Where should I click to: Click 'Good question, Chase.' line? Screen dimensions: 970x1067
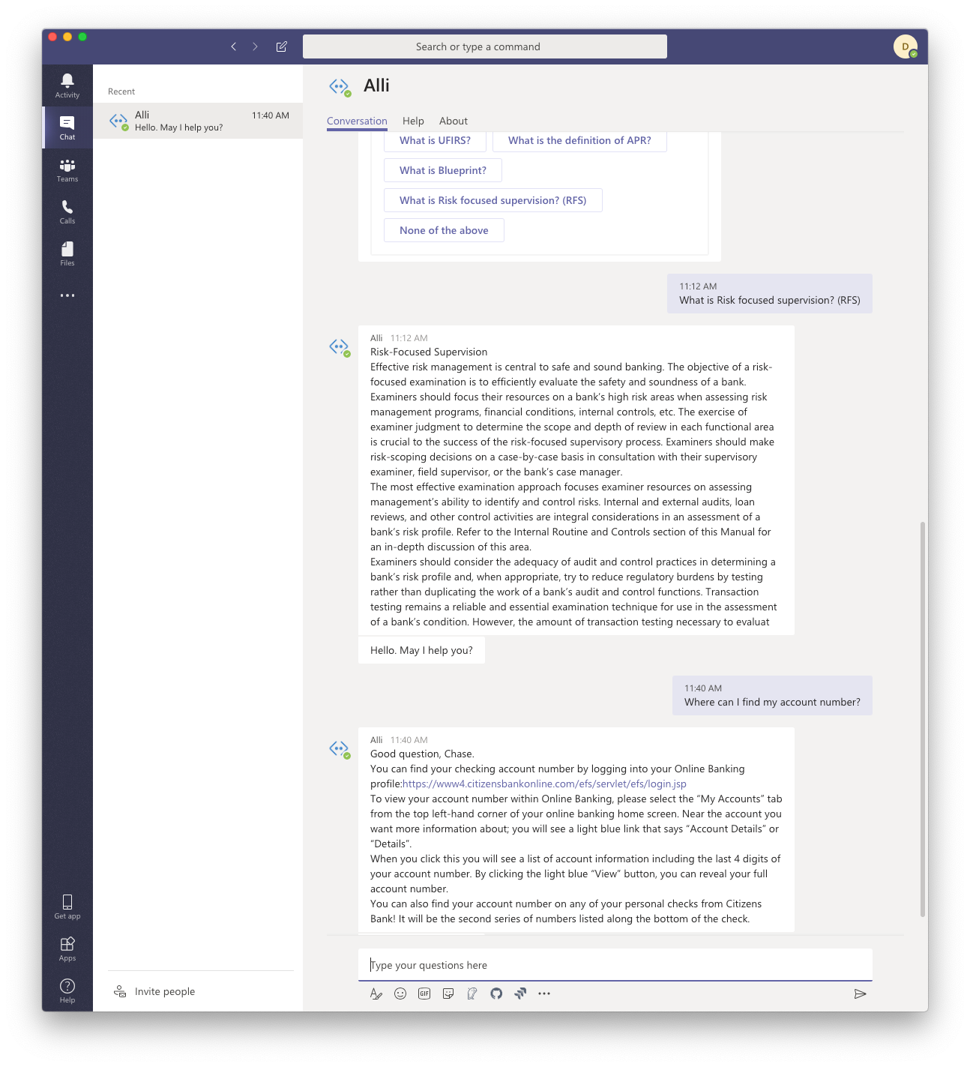(x=422, y=754)
